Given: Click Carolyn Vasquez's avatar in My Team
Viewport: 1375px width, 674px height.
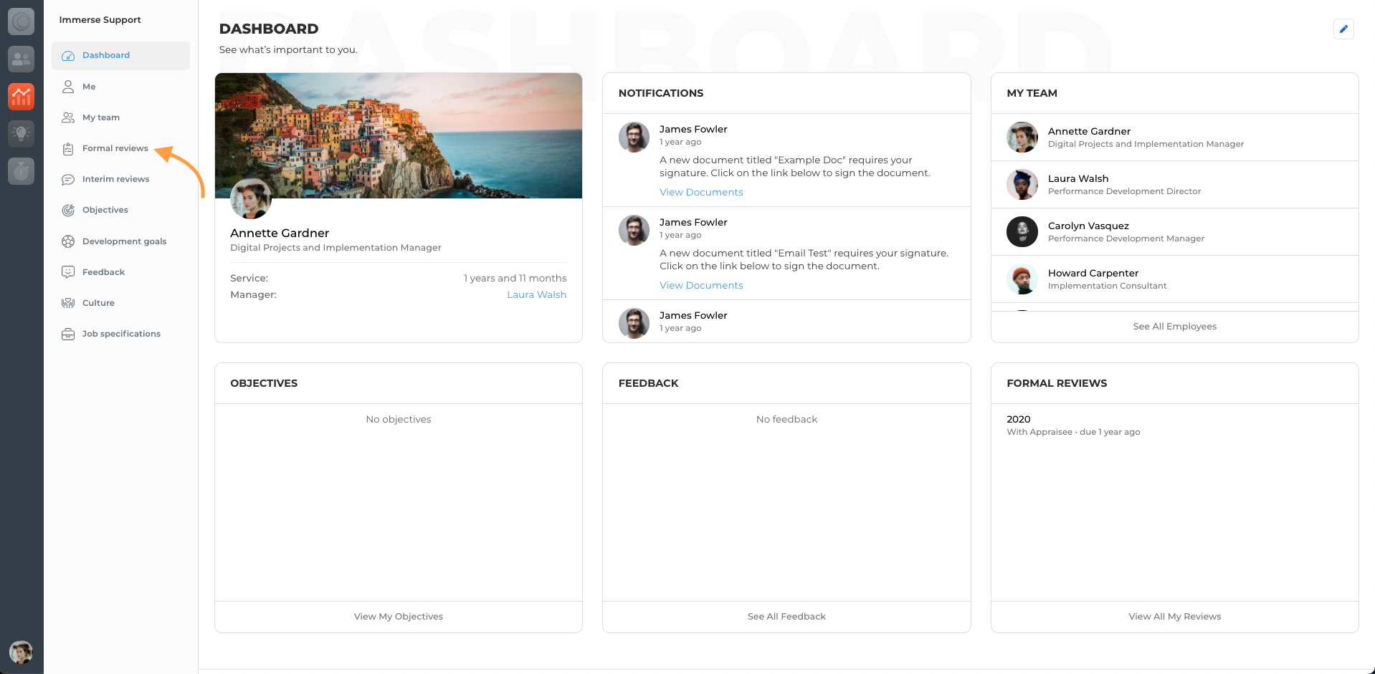Looking at the screenshot, I should click(x=1022, y=231).
